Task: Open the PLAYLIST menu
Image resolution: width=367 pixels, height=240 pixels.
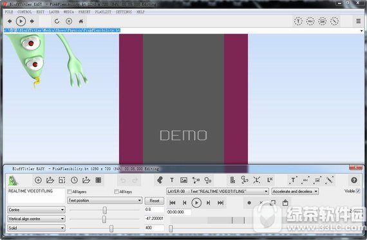Action: [x=103, y=12]
